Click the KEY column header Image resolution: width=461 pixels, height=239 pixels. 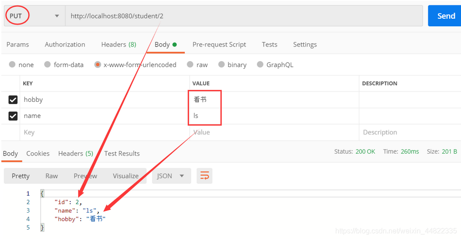pos(28,84)
